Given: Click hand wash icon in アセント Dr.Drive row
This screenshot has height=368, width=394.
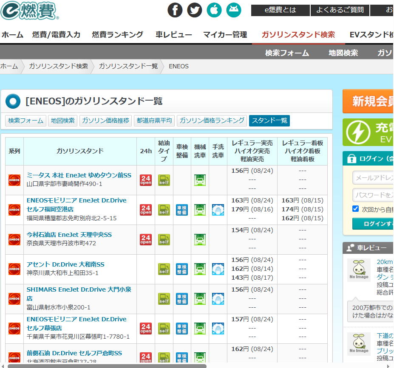Looking at the screenshot, I should coord(218,269).
